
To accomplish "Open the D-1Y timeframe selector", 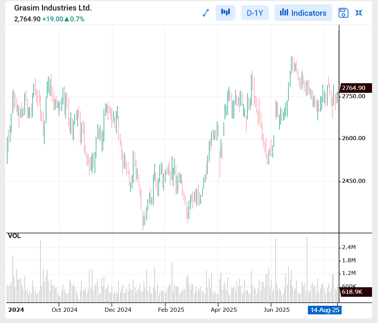I will coord(255,13).
